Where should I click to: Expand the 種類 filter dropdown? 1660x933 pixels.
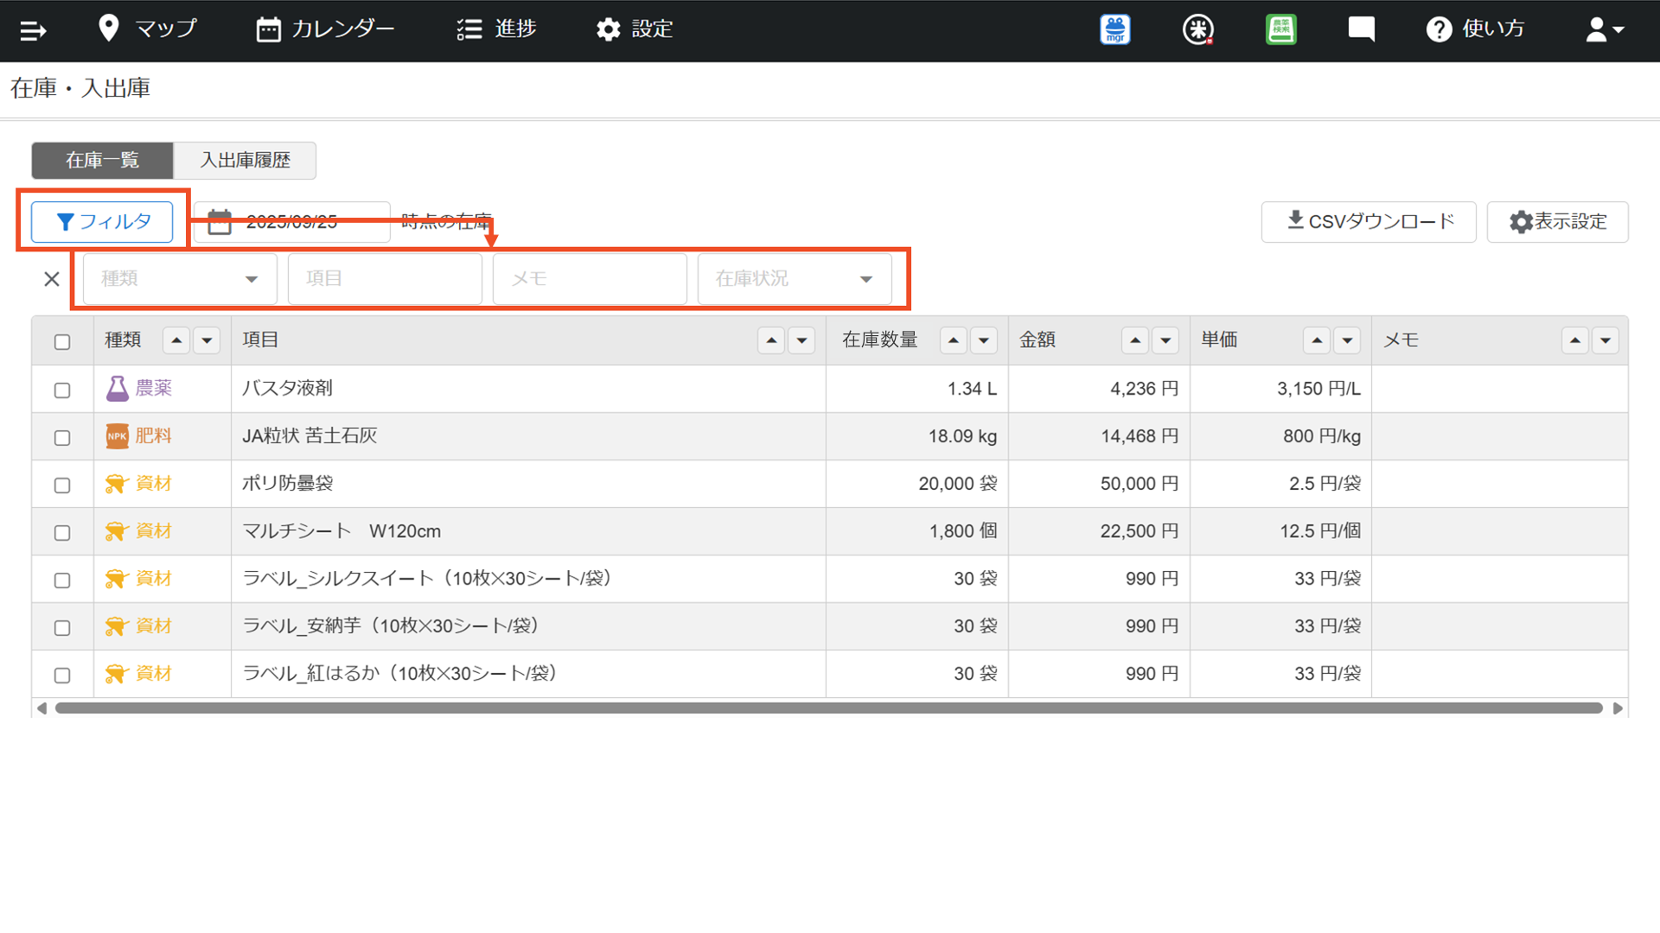[x=180, y=279]
